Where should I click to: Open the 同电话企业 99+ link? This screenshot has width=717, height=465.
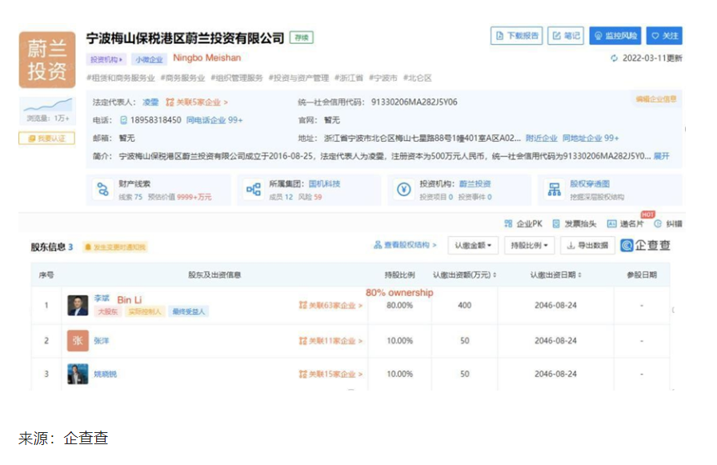214,120
